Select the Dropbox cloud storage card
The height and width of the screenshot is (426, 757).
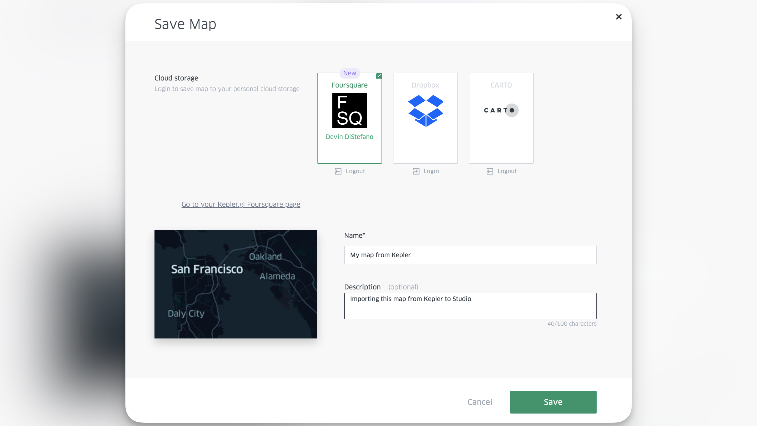pos(425,118)
